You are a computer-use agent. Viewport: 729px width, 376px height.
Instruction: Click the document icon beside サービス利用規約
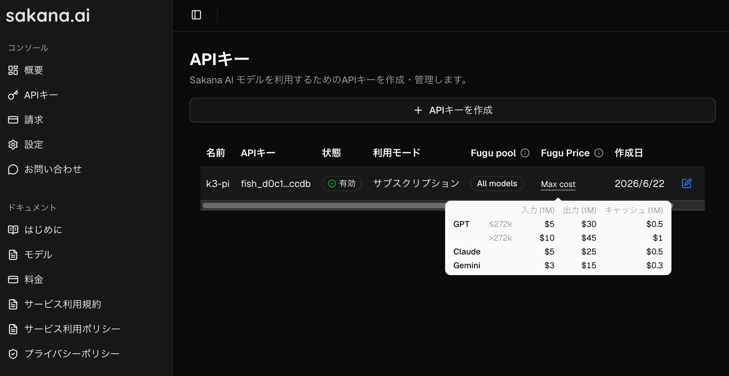[13, 304]
